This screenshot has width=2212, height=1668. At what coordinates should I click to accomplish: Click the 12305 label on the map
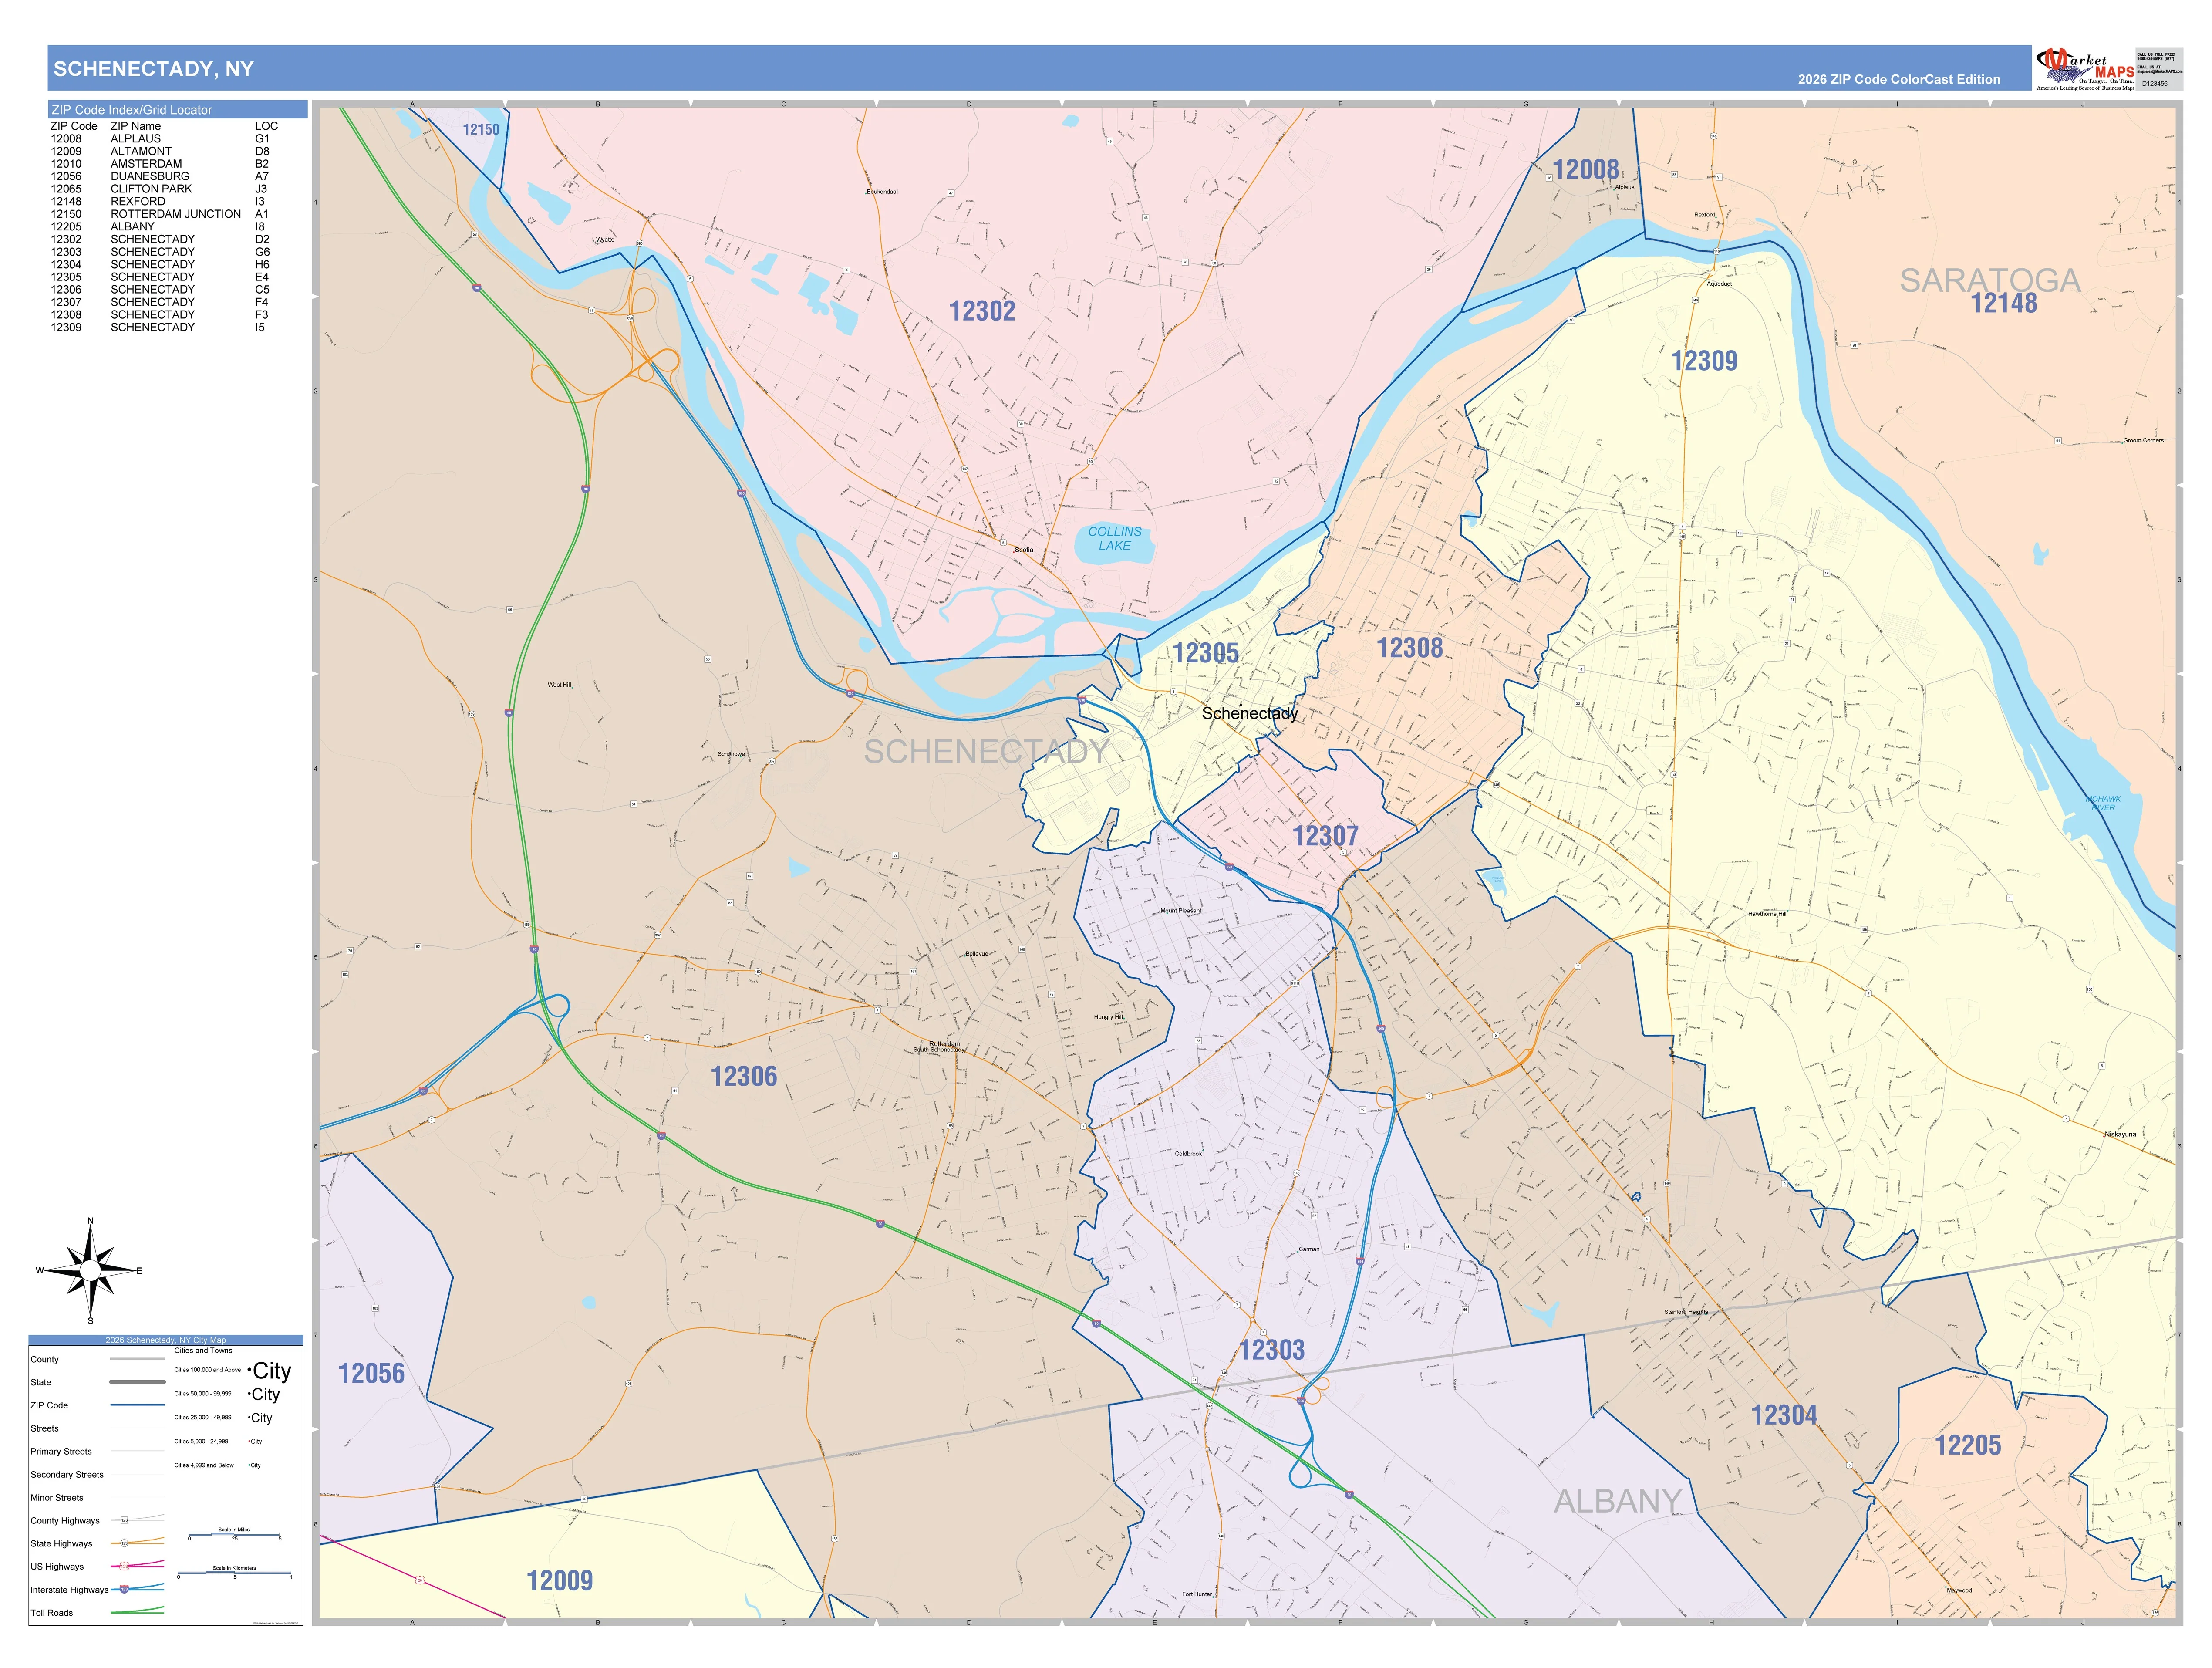point(1205,653)
